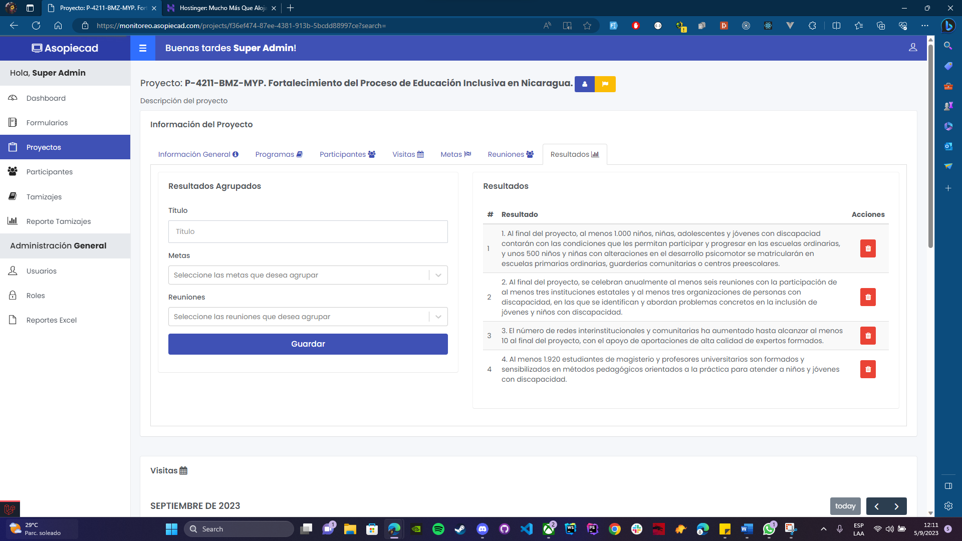Image resolution: width=962 pixels, height=541 pixels.
Task: Go to previous month in calendar
Action: 876,506
